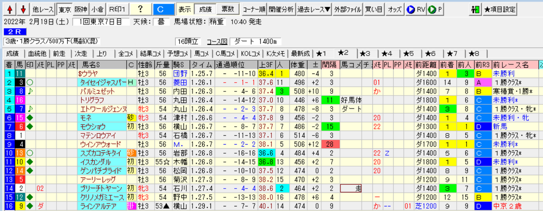Click the R印1 button
543x211 pixels.
tap(117, 9)
